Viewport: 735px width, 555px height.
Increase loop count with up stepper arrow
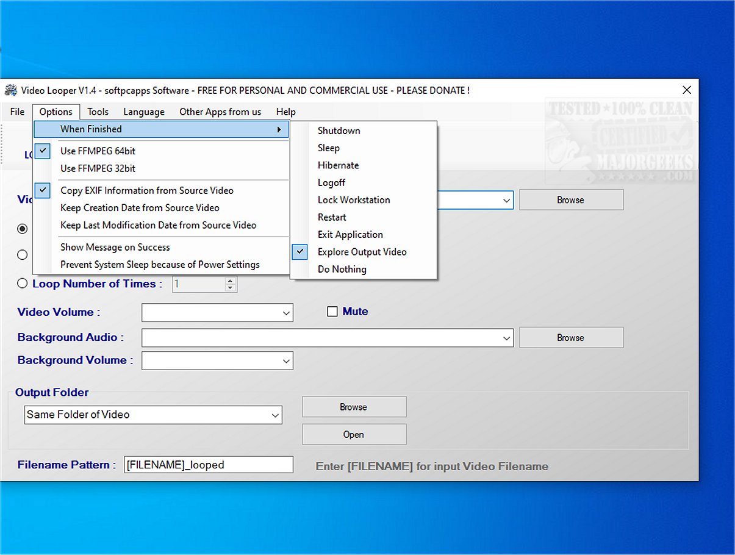pos(230,281)
